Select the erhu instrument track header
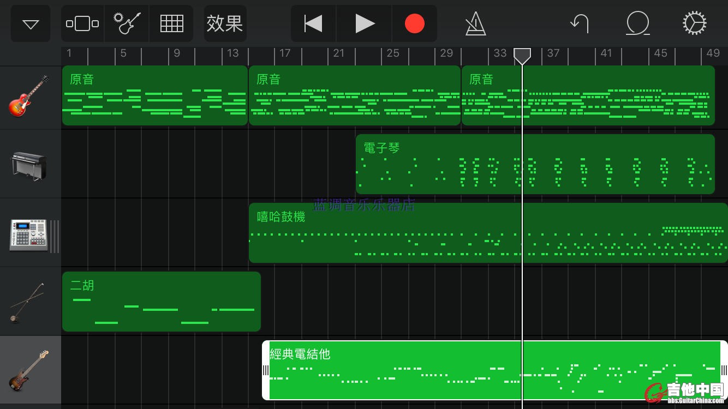The width and height of the screenshot is (728, 409). point(29,302)
